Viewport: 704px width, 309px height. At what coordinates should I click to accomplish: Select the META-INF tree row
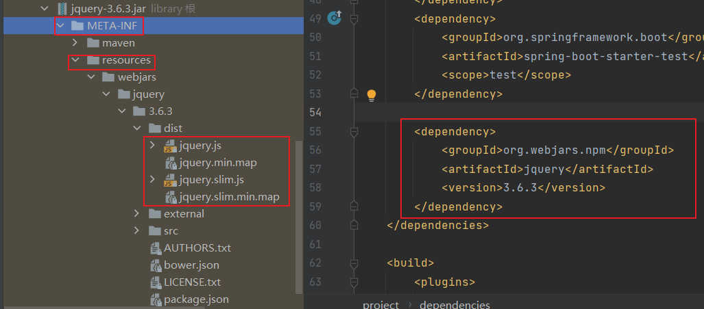coord(154,25)
